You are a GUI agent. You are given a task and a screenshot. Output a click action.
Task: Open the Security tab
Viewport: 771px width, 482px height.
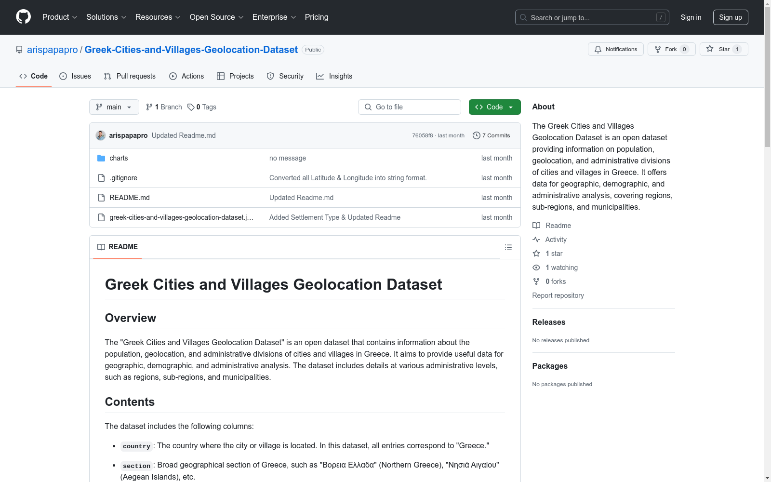[x=285, y=76]
